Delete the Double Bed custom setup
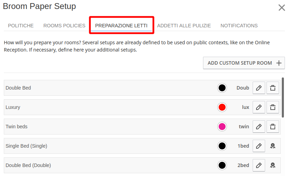Image resolution: width=287 pixels, height=176 pixels. pos(272,88)
